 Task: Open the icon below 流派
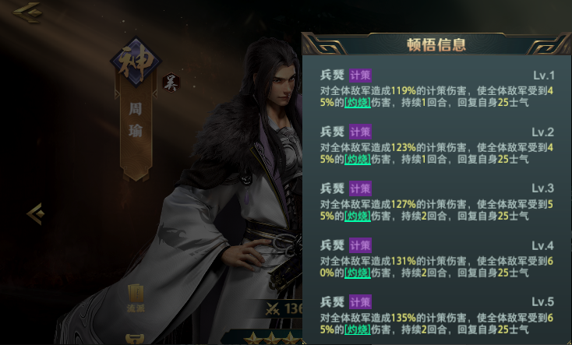(x=135, y=340)
